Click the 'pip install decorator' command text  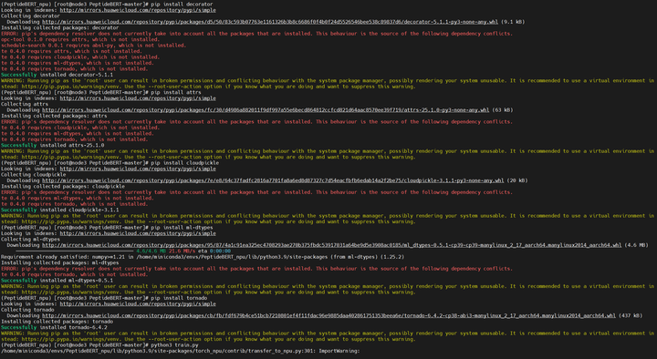(x=182, y=5)
